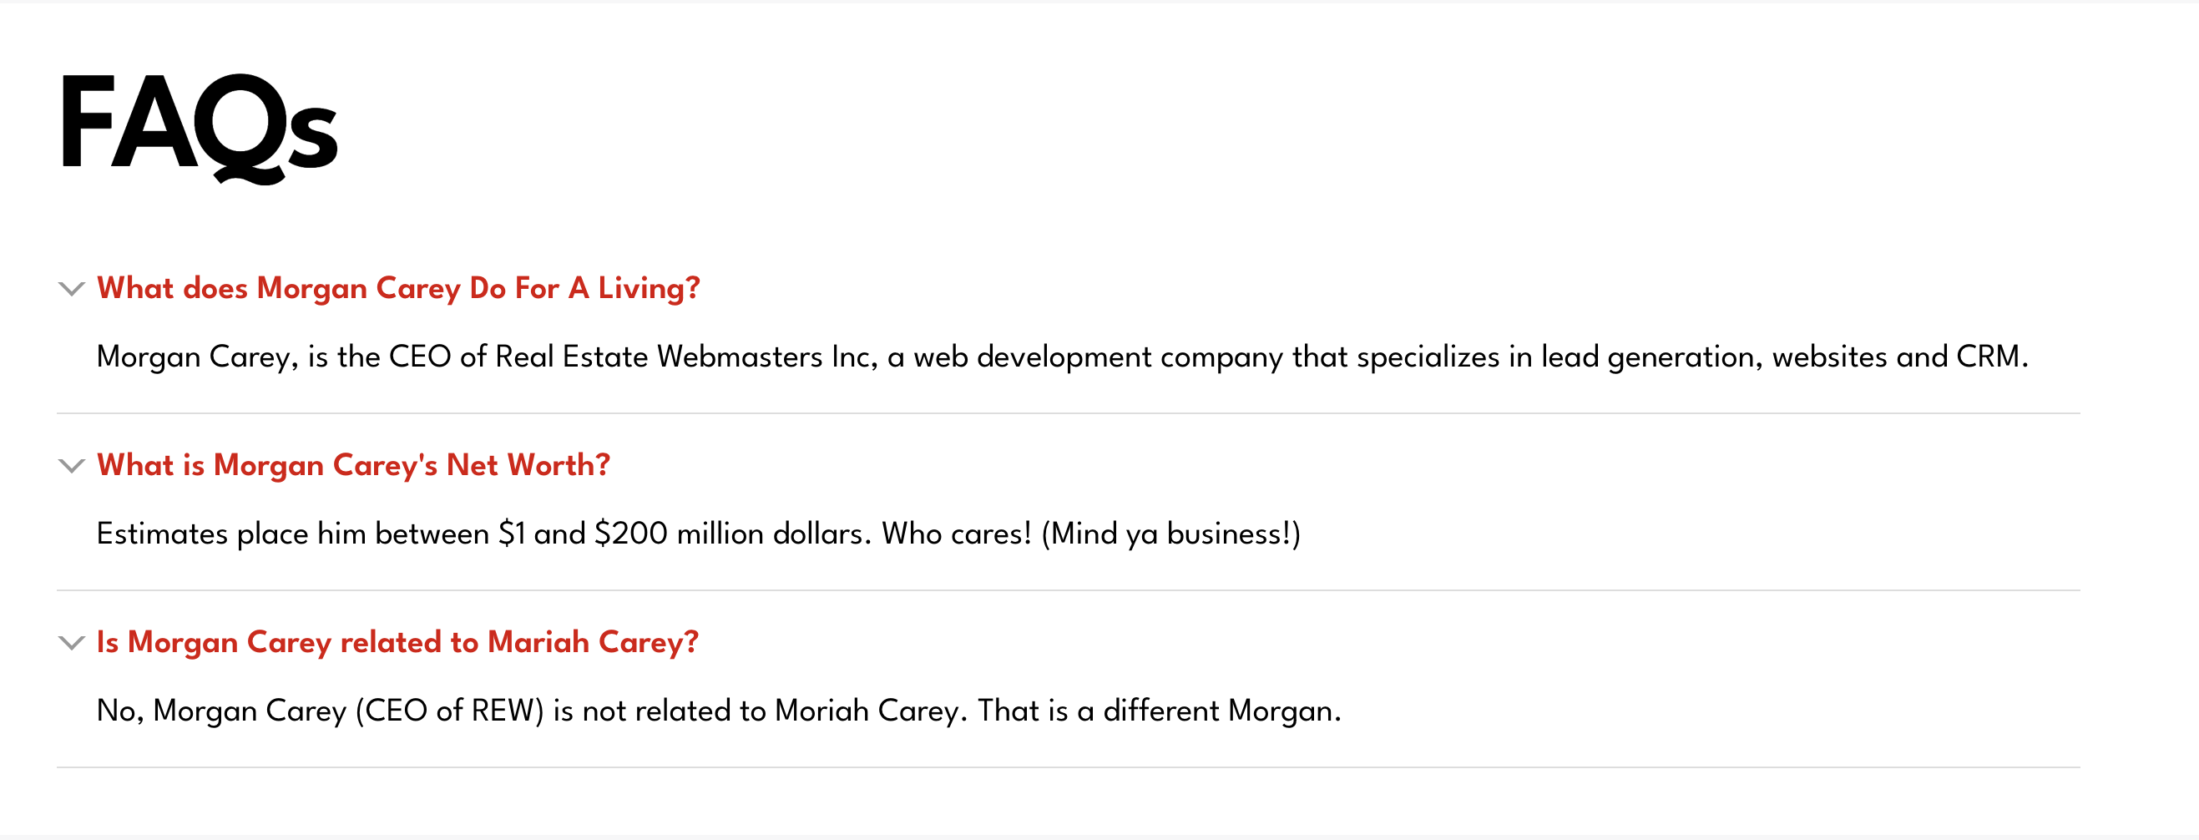Collapse the Net Worth question chevron
The height and width of the screenshot is (840, 2199).
click(72, 465)
